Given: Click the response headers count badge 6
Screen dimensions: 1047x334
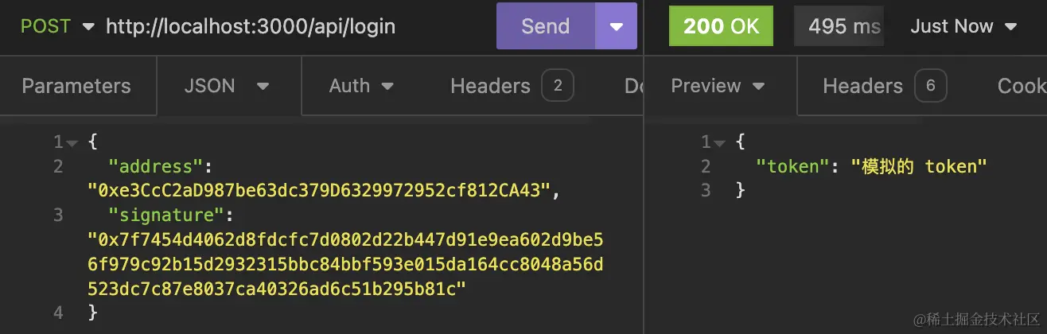Looking at the screenshot, I should pyautogui.click(x=930, y=86).
